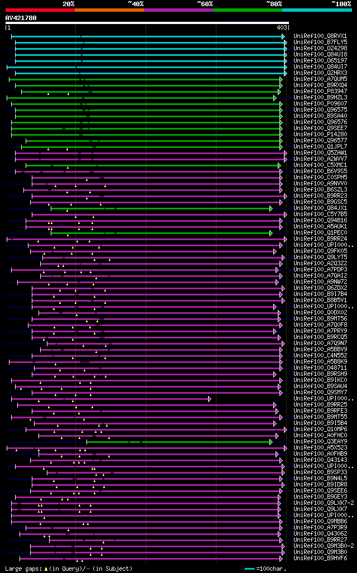
Task: Open hit UniRef100_B9GSC5
Action: pos(320,202)
